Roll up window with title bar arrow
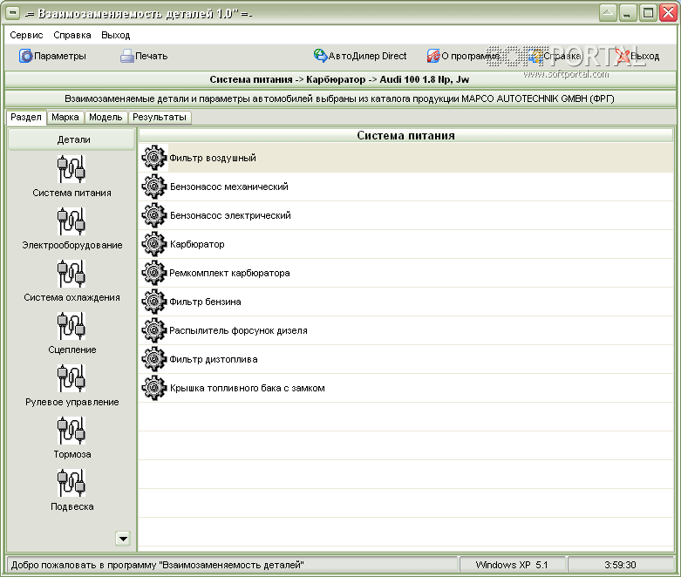The image size is (681, 577). [x=608, y=12]
